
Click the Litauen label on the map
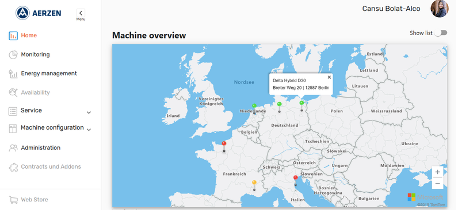360,86
